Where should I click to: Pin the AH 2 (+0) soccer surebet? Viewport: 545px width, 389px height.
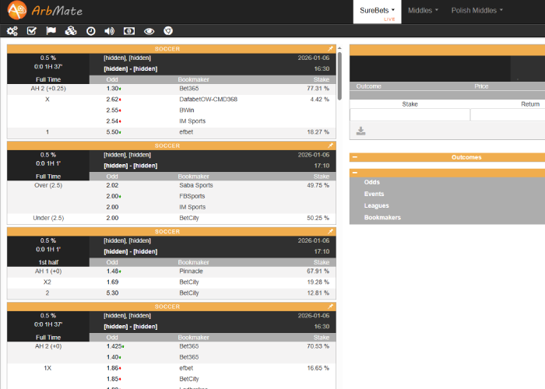[330, 307]
